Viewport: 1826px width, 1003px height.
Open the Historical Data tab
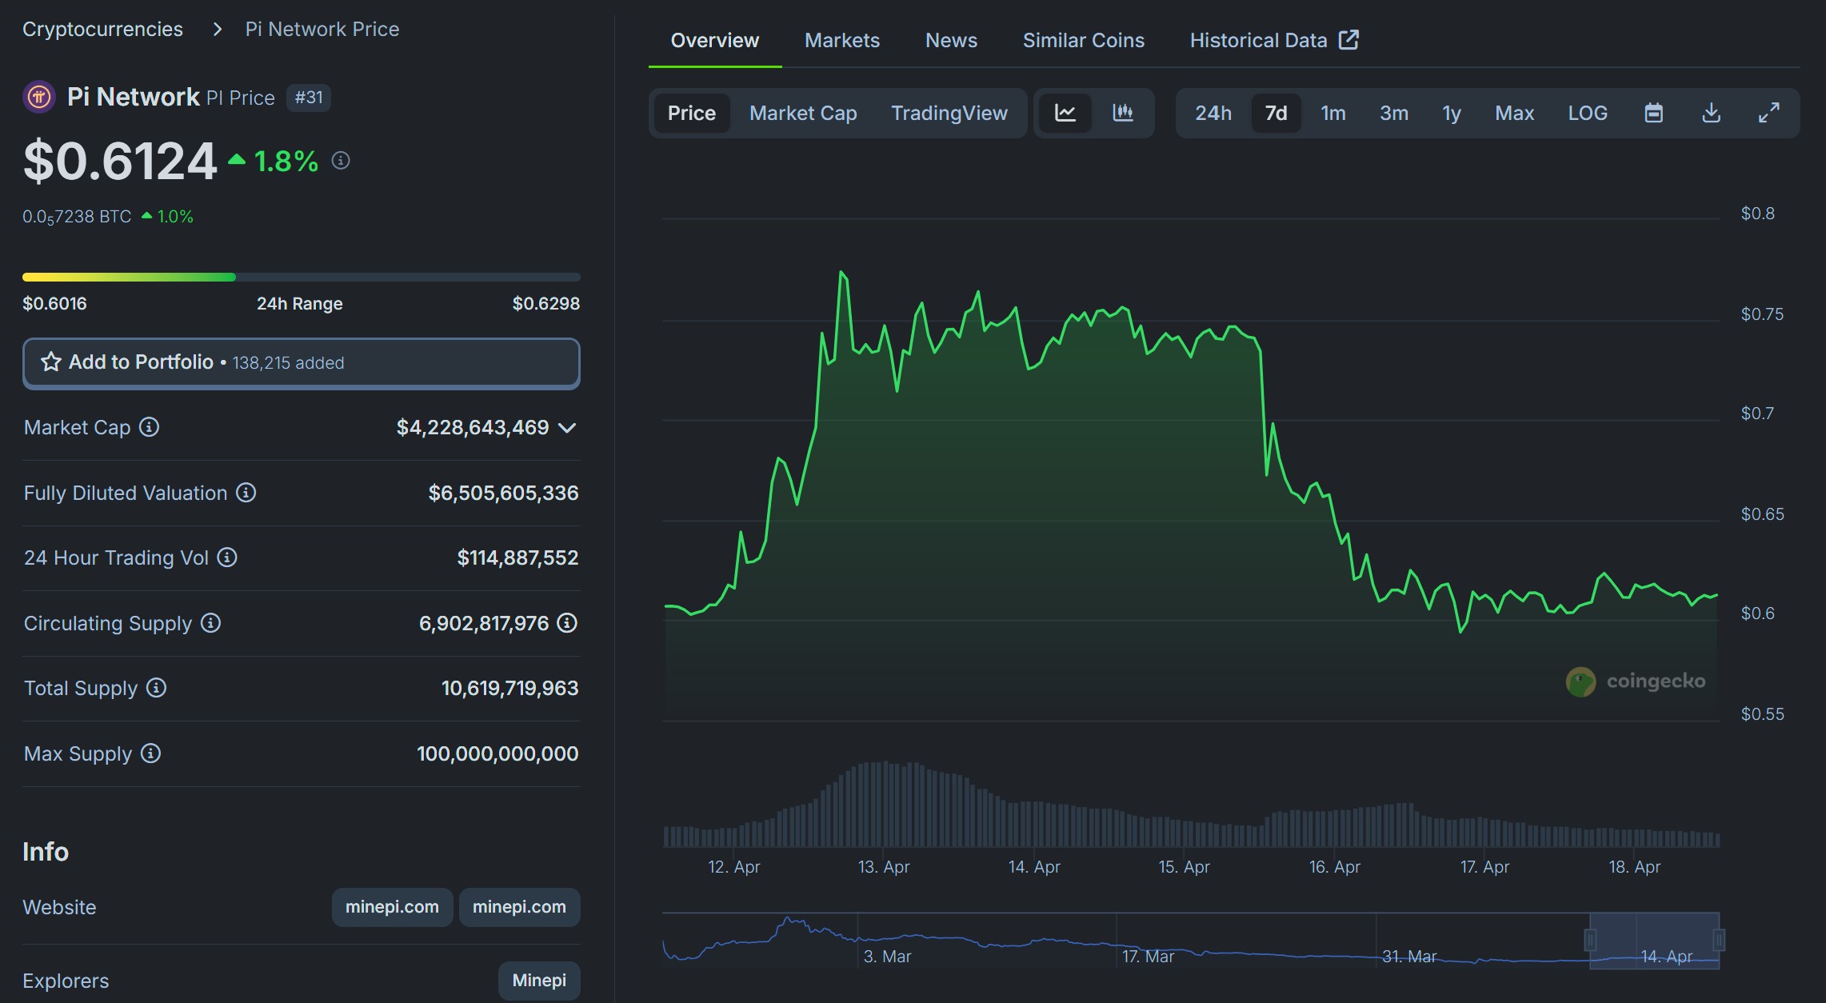pyautogui.click(x=1274, y=40)
